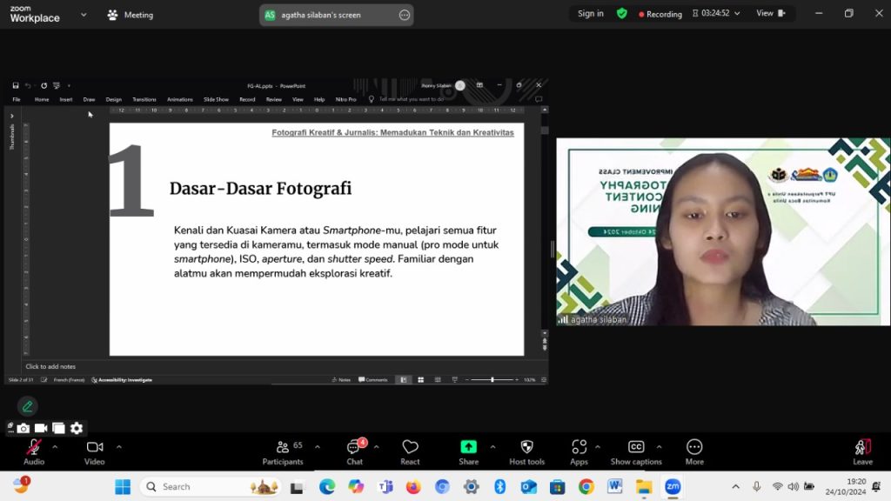891x501 pixels.
Task: Open the More options menu
Action: [x=694, y=448]
